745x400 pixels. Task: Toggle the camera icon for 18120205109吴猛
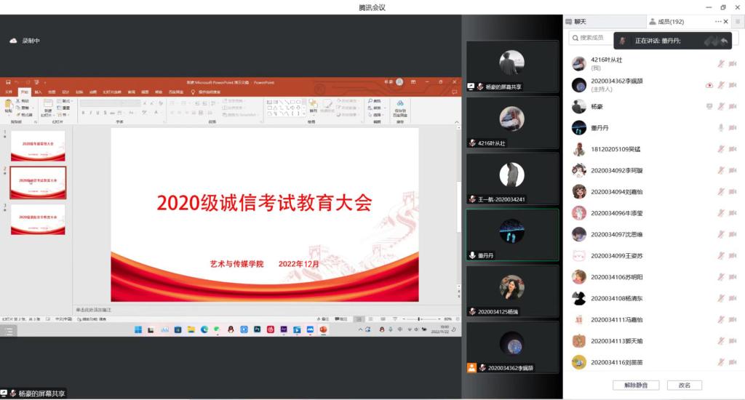[x=733, y=149]
